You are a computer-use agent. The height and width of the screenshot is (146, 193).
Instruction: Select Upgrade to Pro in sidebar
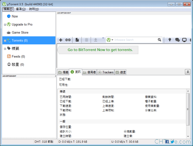click(22, 24)
